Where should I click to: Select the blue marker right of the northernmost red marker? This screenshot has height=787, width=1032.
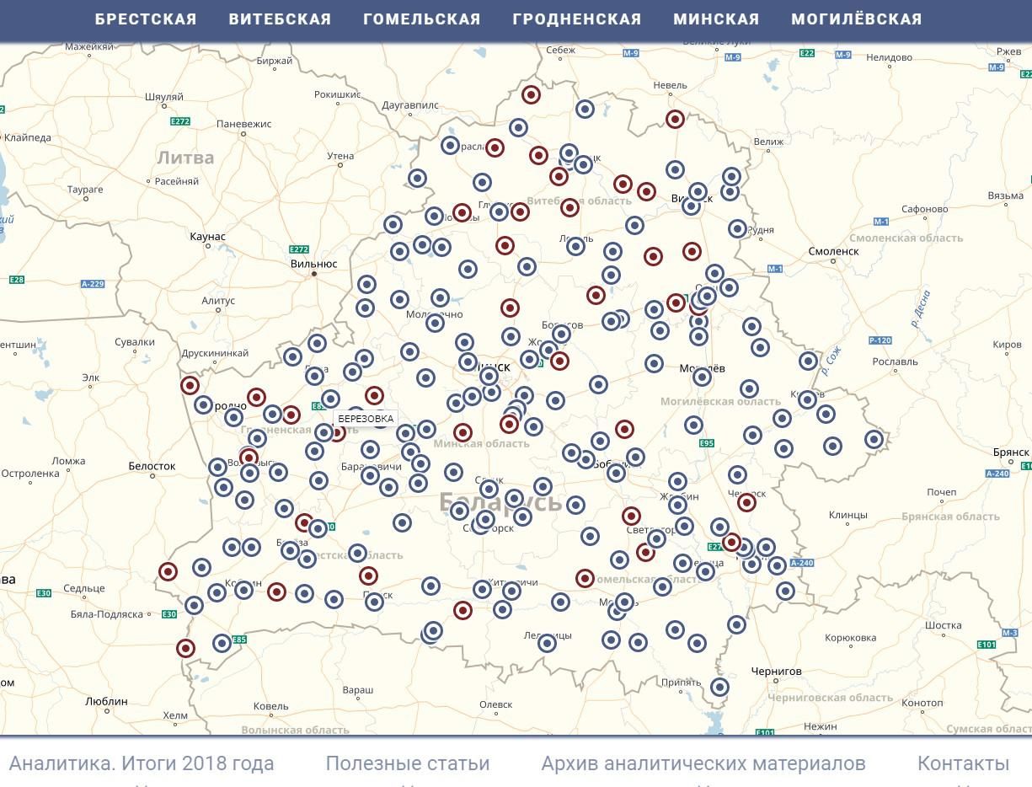585,109
